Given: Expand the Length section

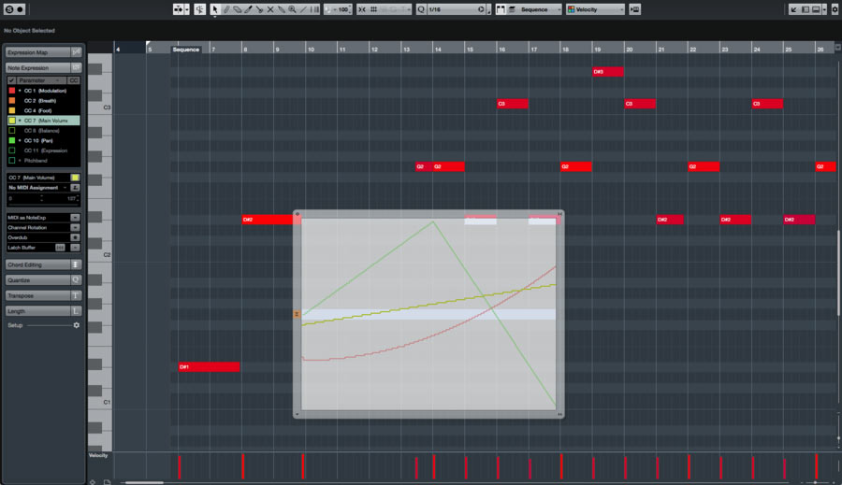Looking at the screenshot, I should (43, 311).
